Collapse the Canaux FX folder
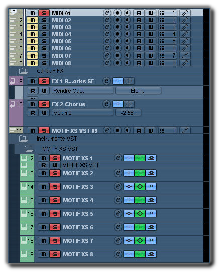Image resolution: width=223 pixels, height=276 pixels. point(23,71)
